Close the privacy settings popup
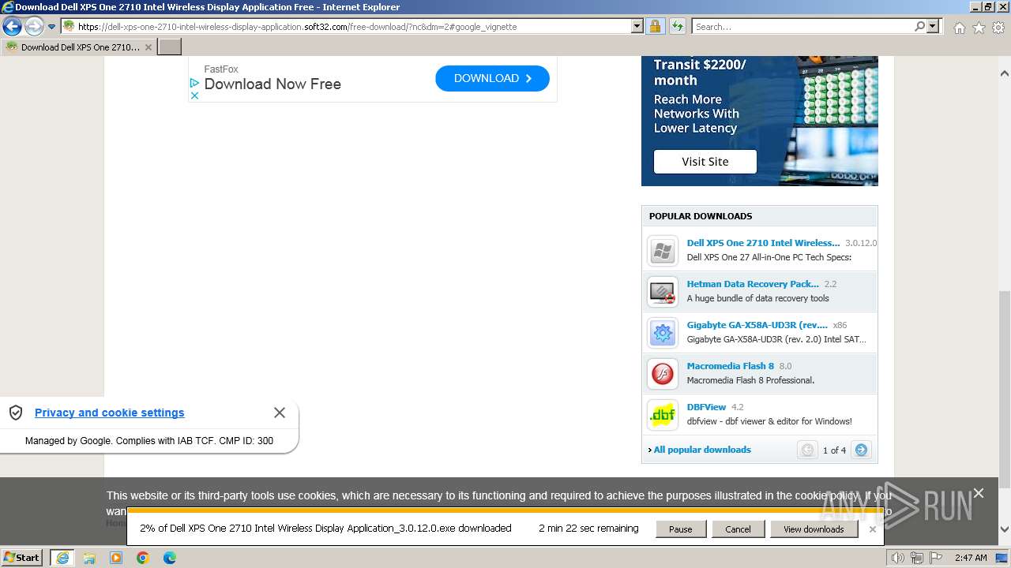1011x568 pixels. (280, 413)
